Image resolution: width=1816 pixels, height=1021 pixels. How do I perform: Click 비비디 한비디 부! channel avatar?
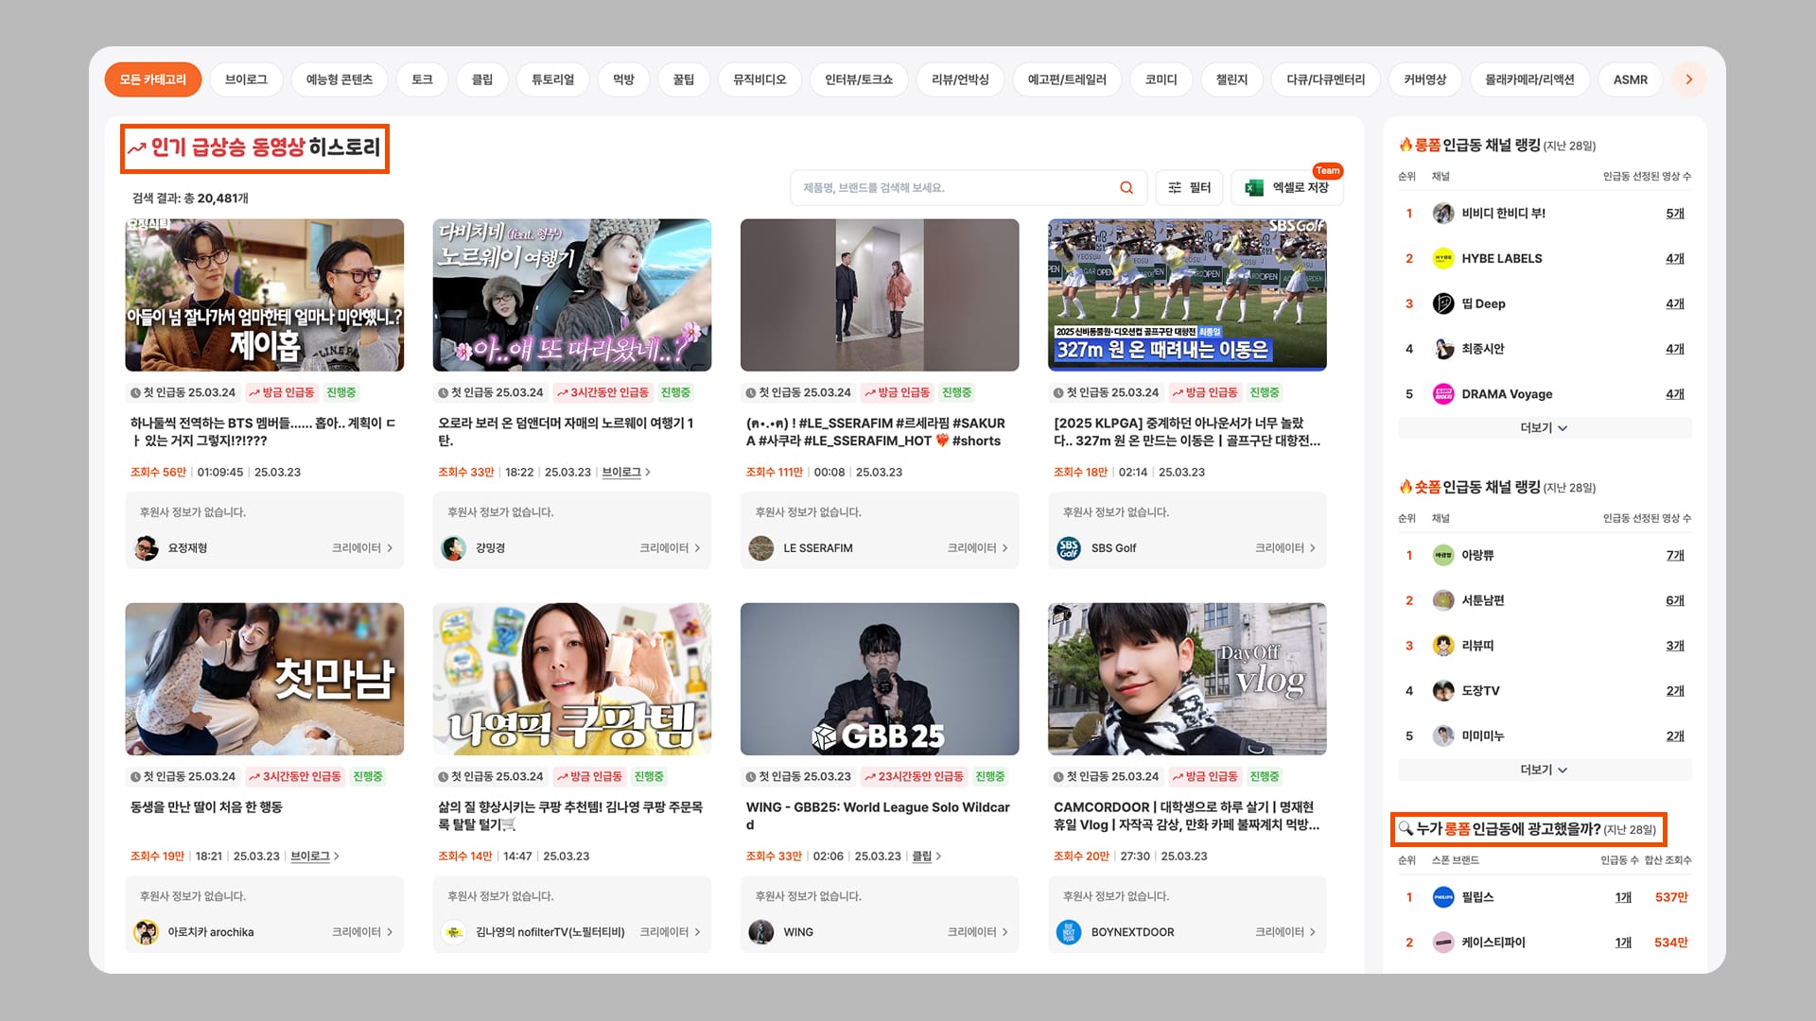click(1444, 213)
